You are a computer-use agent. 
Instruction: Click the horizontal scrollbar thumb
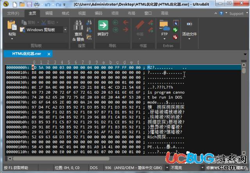[61, 159]
